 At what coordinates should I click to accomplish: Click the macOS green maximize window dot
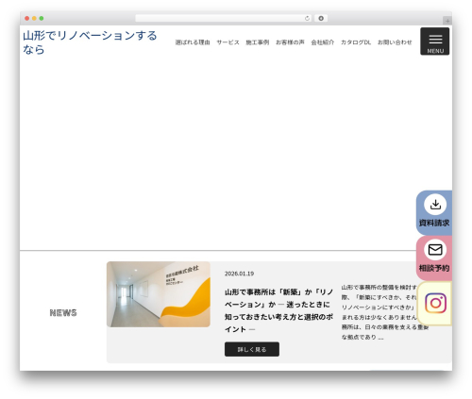(x=42, y=19)
